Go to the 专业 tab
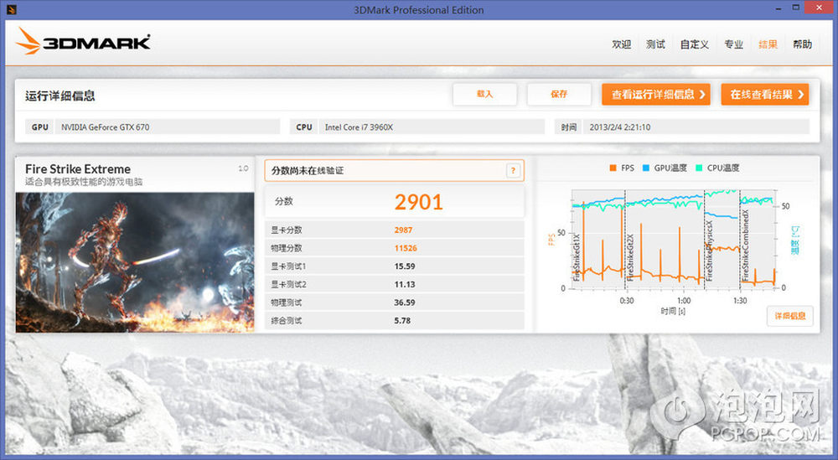 [x=734, y=44]
